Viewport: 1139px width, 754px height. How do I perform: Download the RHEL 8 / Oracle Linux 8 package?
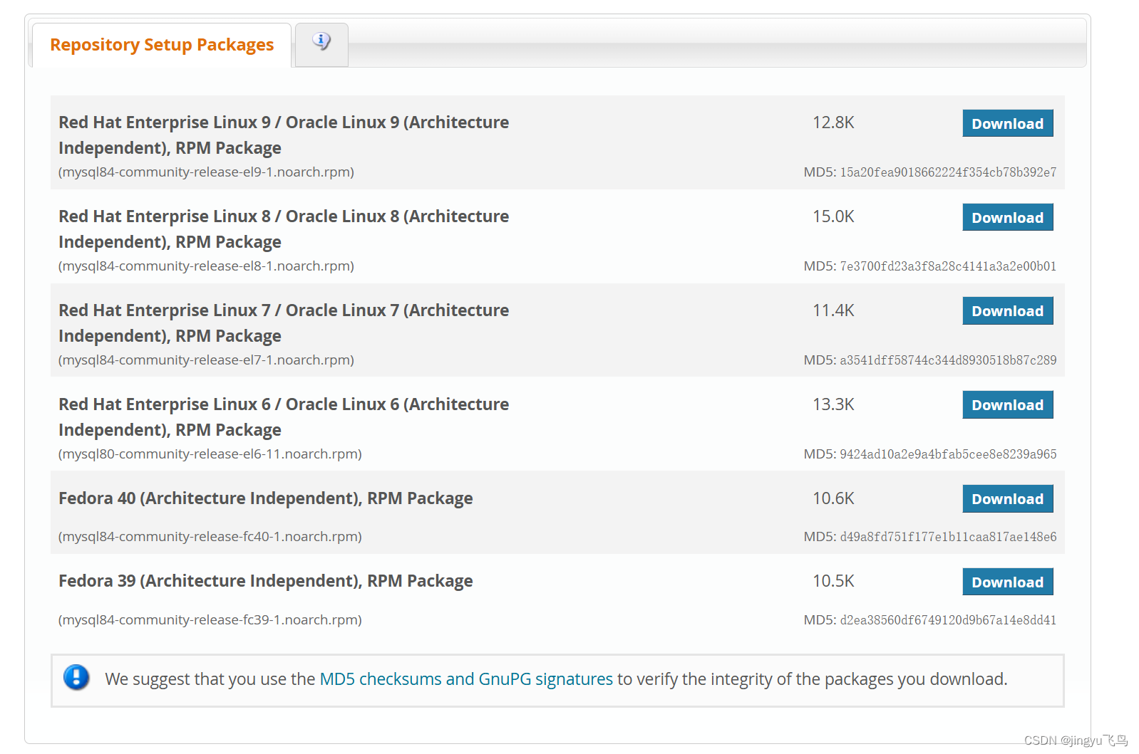[x=1007, y=217]
